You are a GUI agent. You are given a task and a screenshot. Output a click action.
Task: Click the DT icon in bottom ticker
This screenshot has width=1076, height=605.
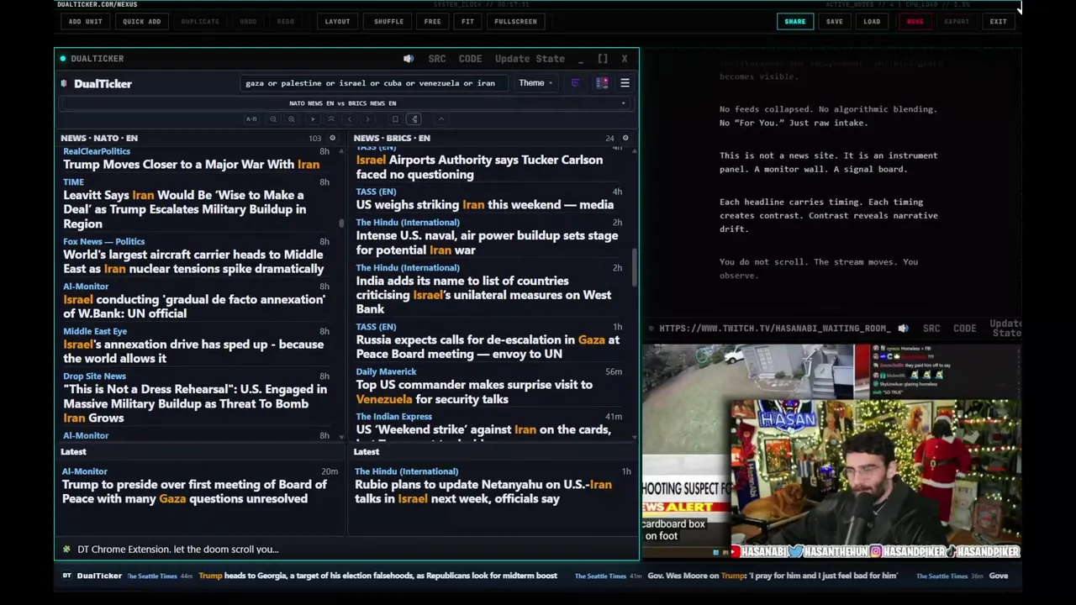click(x=67, y=576)
